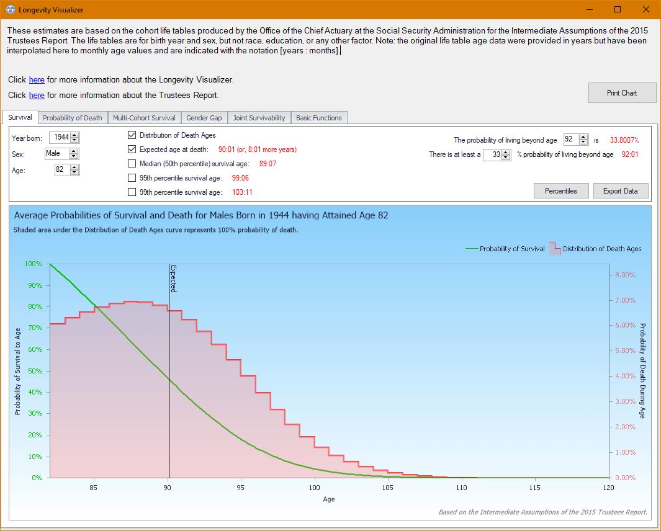
Task: Check the 99th percentile survival age box
Action: (x=132, y=192)
